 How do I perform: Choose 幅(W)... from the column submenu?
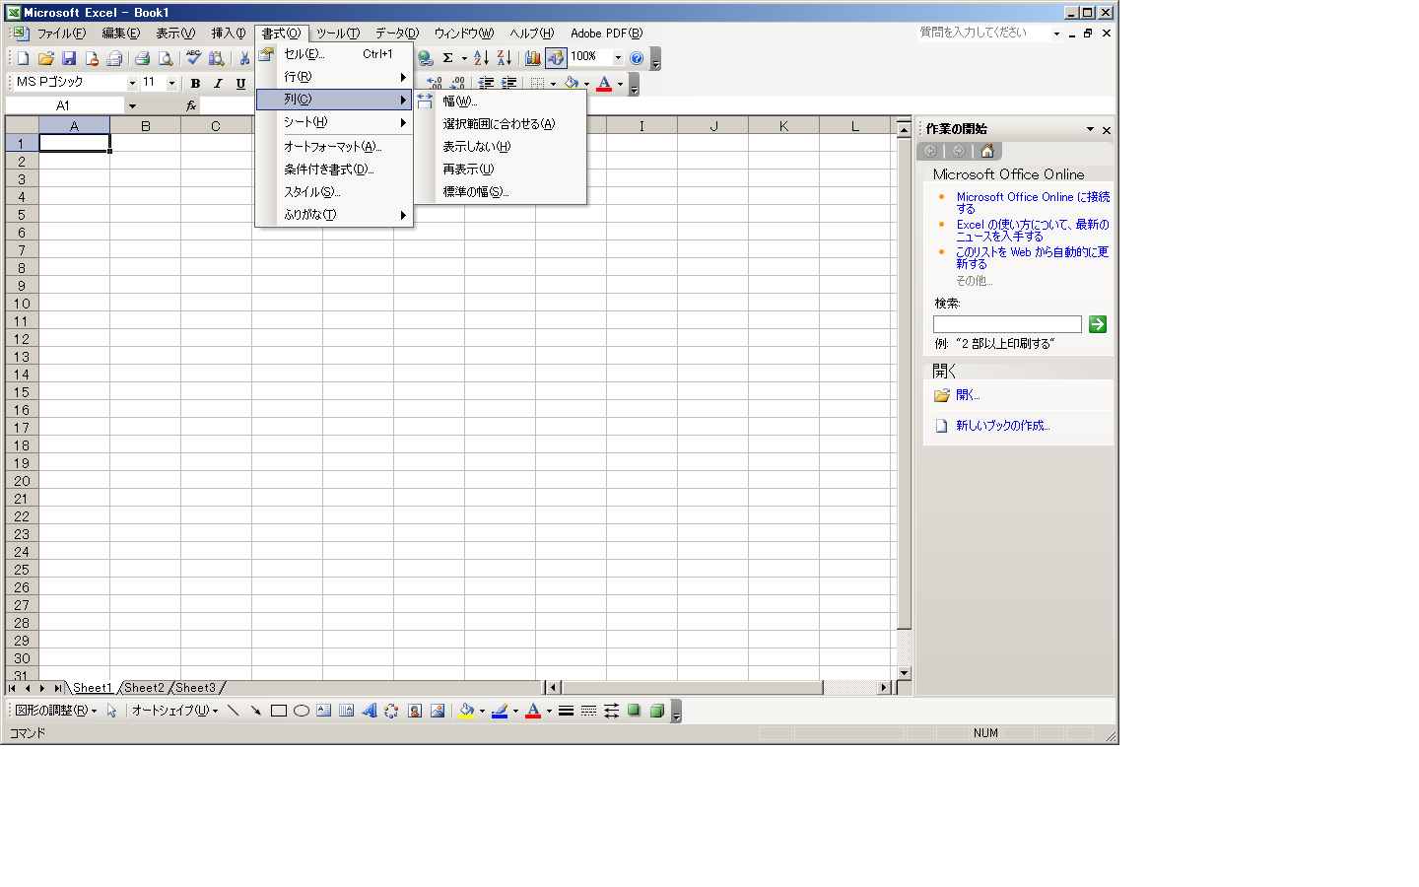[x=459, y=101]
